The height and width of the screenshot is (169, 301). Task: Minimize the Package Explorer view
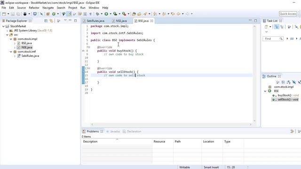(70, 20)
